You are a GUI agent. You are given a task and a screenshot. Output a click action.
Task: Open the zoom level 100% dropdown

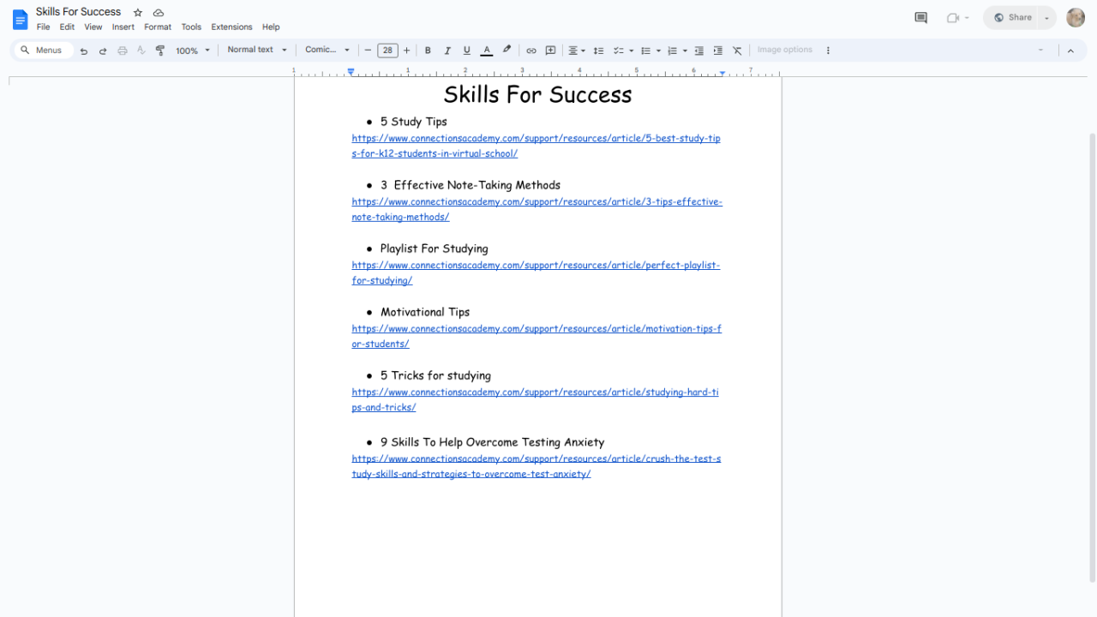coord(192,51)
